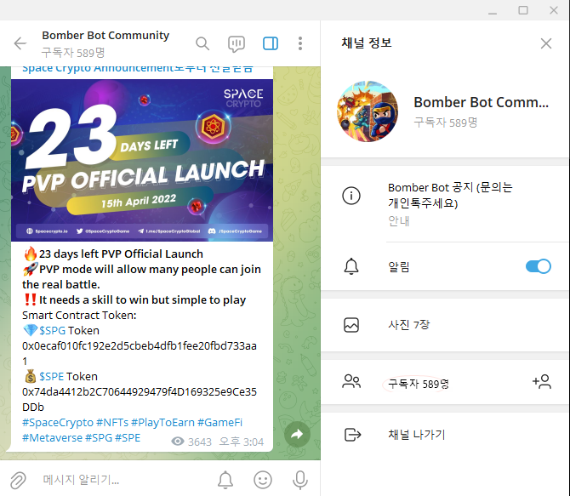Screen dimensions: 570x496
Task: Toggle the 알림 notification switch
Action: tap(539, 266)
